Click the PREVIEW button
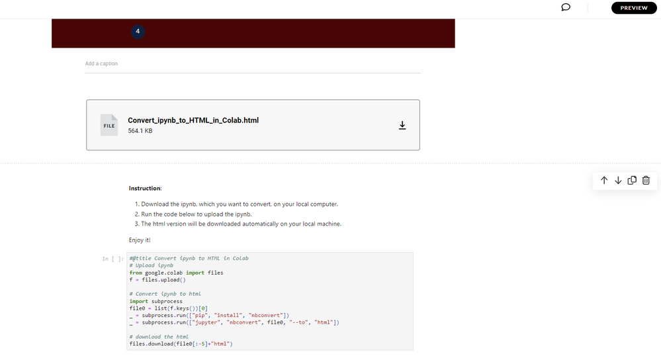The height and width of the screenshot is (364, 661). pos(634,8)
